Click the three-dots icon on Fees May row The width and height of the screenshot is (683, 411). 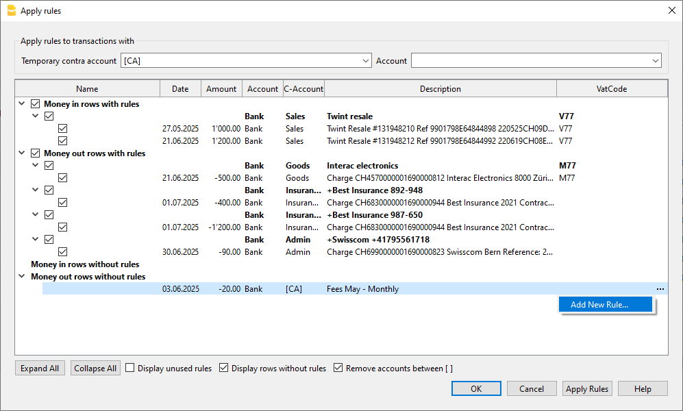[x=660, y=289]
